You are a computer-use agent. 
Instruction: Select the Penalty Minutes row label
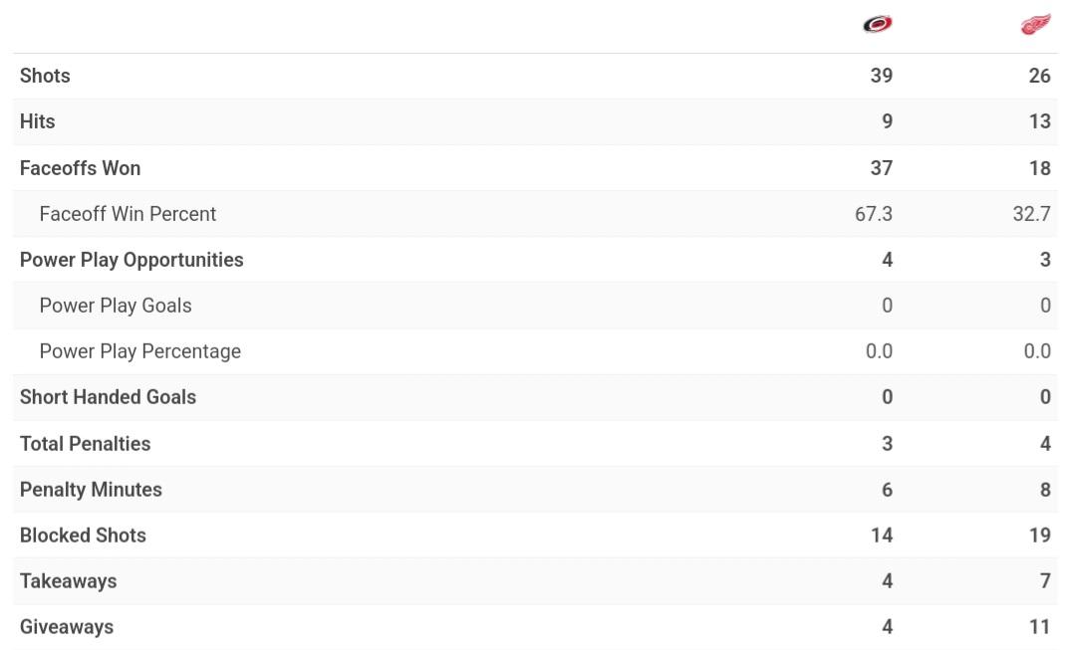pos(91,490)
